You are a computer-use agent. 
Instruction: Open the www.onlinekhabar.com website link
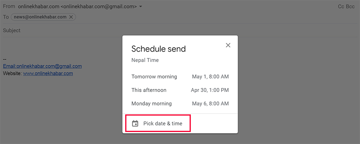point(48,74)
